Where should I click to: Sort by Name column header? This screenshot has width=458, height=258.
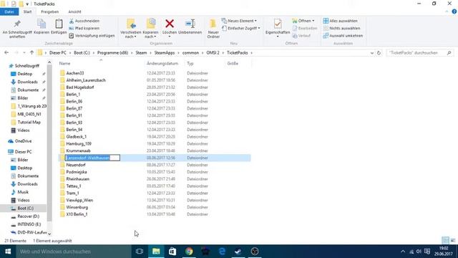(x=64, y=64)
